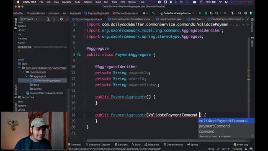Viewport: 268px width, 151px height.
Task: Open Project panel options gear
Action: pos(62,19)
